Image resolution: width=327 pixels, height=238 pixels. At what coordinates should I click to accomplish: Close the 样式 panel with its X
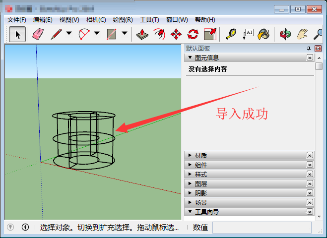(310, 174)
